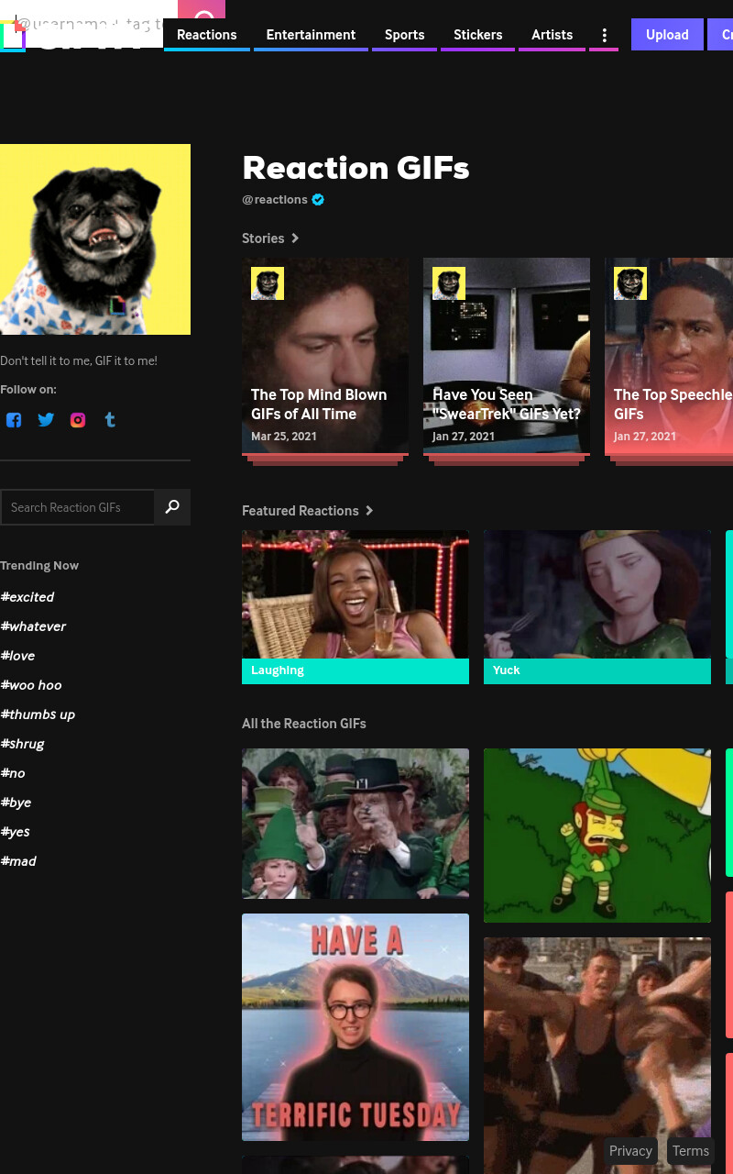Viewport: 733px width, 1174px height.
Task: Open the Entertainment nav tab
Action: click(311, 35)
